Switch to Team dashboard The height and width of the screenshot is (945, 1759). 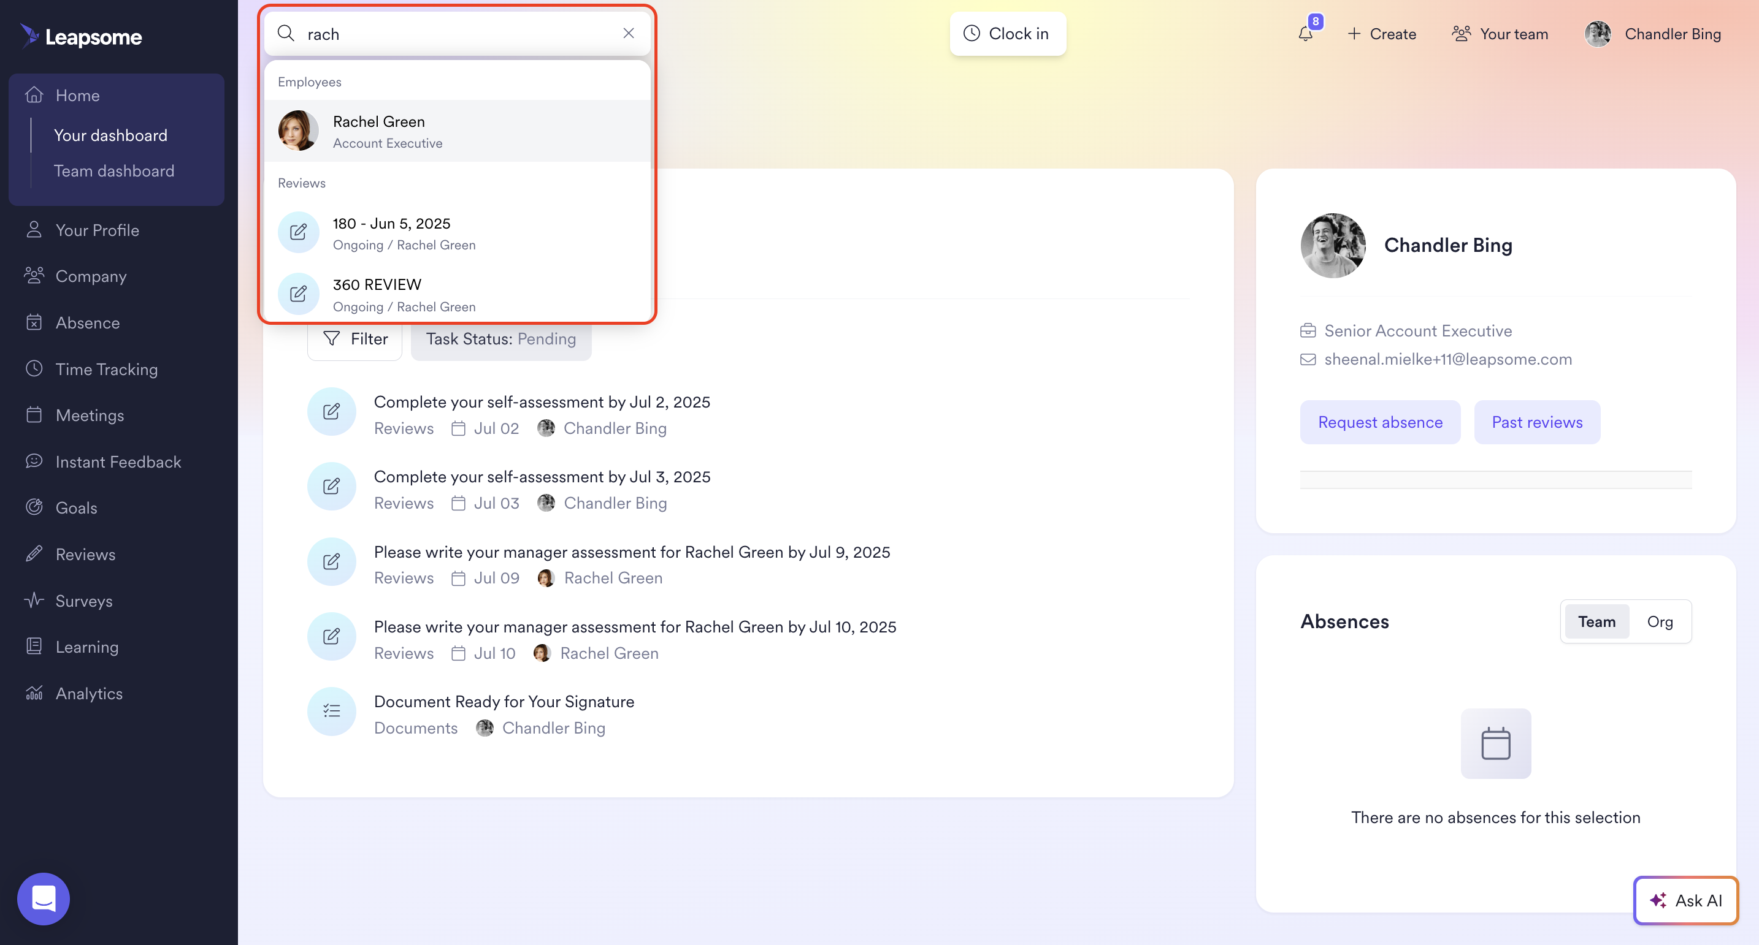click(114, 170)
